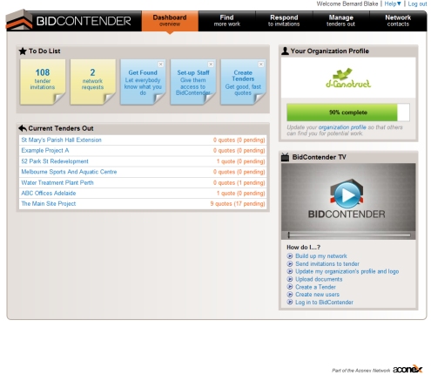Viewport: 431px width, 375px height.
Task: Open Melbourne Sports And Aquatic Centre tender
Action: point(69,172)
